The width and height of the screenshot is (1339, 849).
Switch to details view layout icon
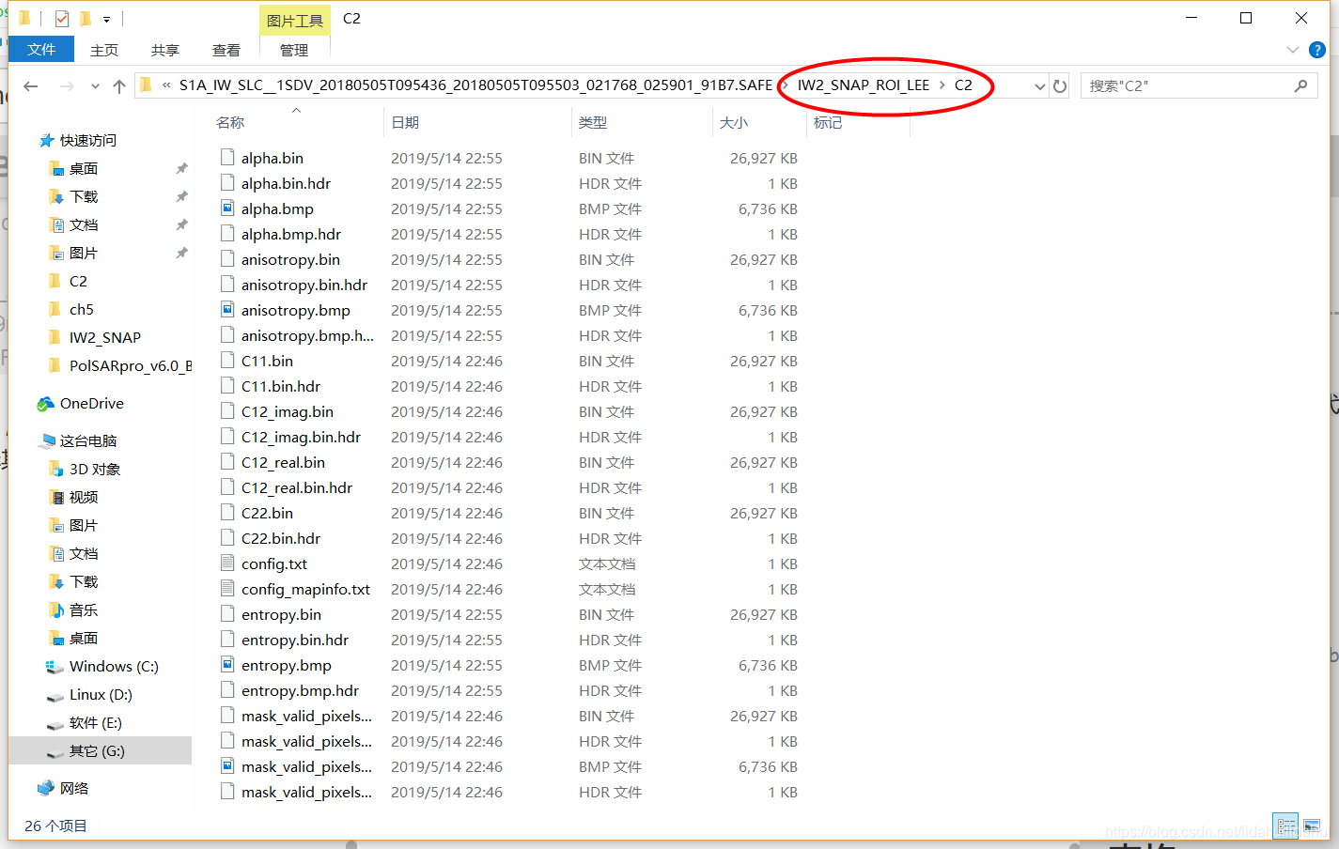(x=1285, y=826)
